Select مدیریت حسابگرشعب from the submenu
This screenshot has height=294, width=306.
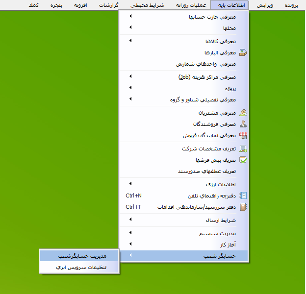pos(81,256)
